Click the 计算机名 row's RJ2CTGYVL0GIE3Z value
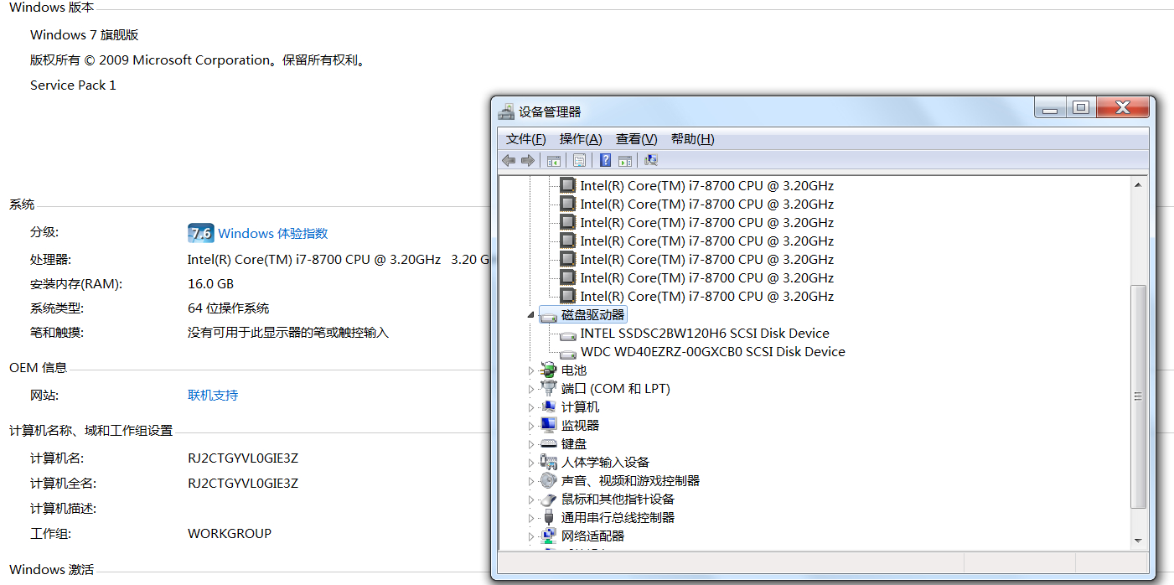1174x585 pixels. click(243, 459)
